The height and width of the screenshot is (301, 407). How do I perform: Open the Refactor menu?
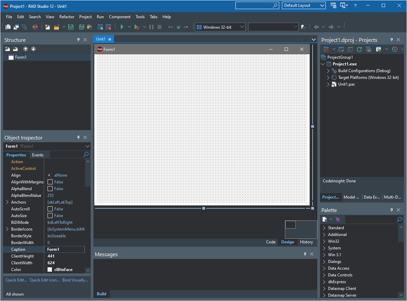[x=67, y=17]
